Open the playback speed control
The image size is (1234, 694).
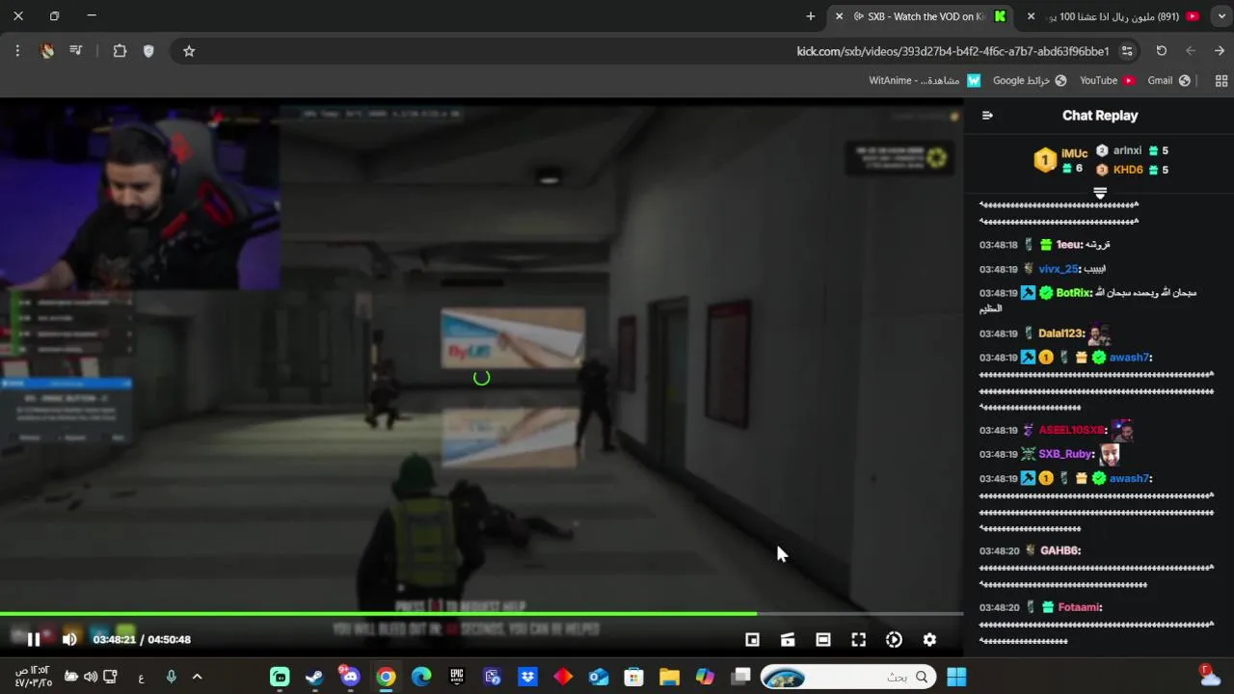click(x=894, y=639)
